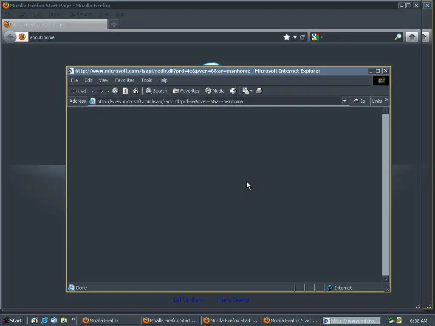
Task: Open Mail icon dropdown arrow in IE toolbar
Action: tap(251, 91)
